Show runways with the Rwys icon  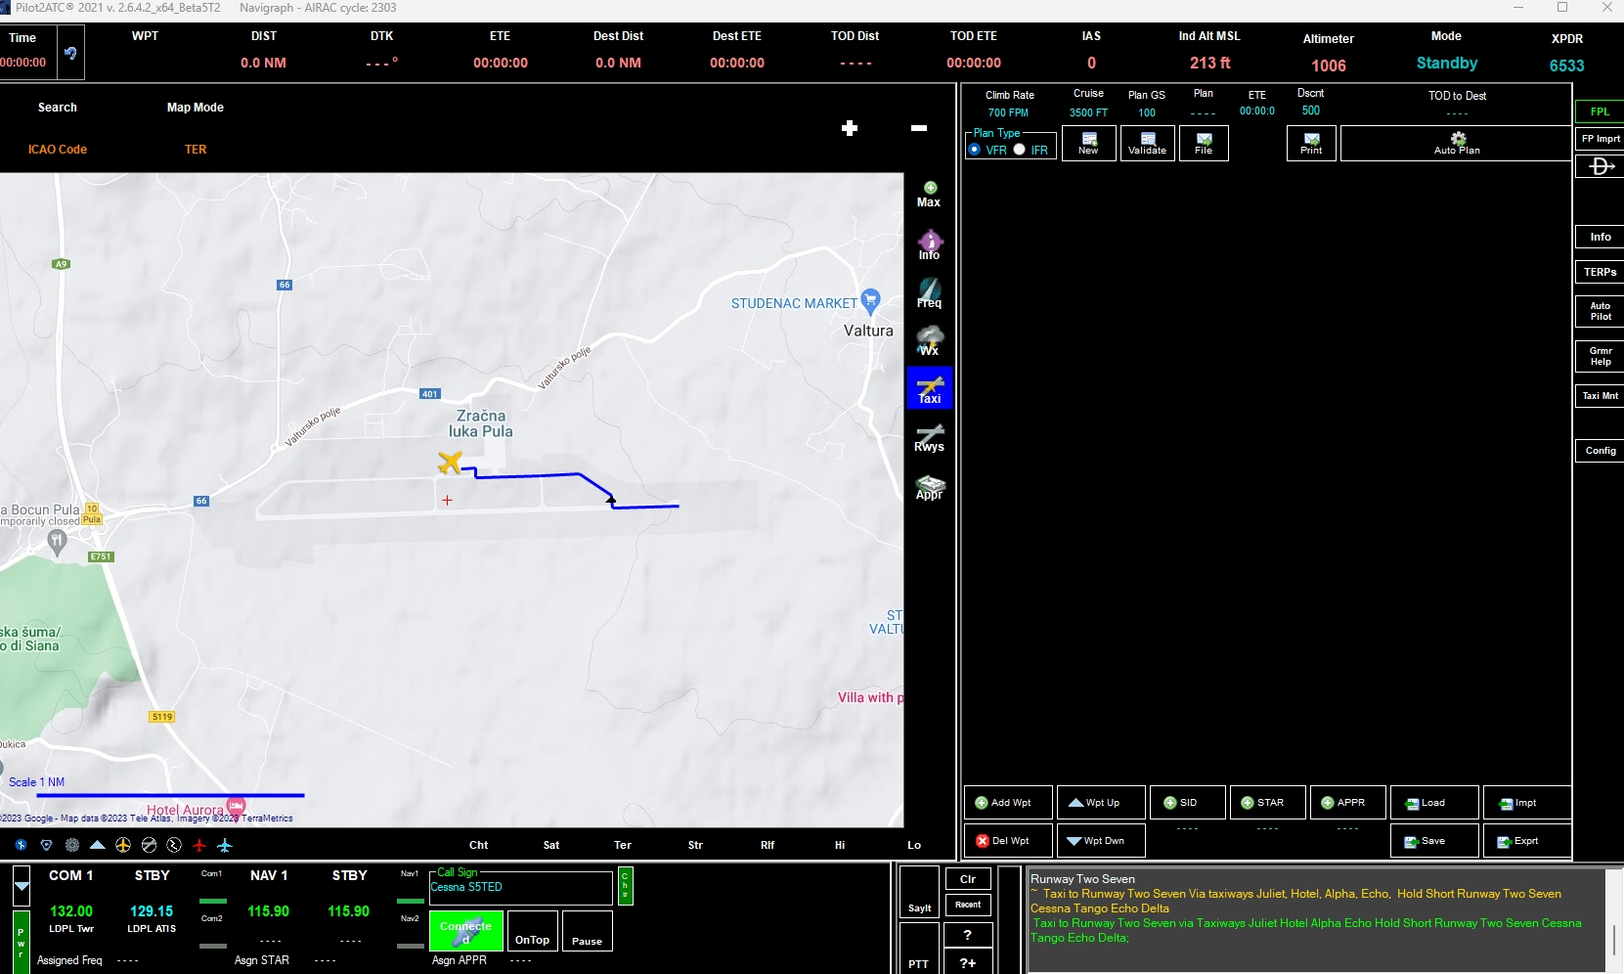tap(930, 437)
